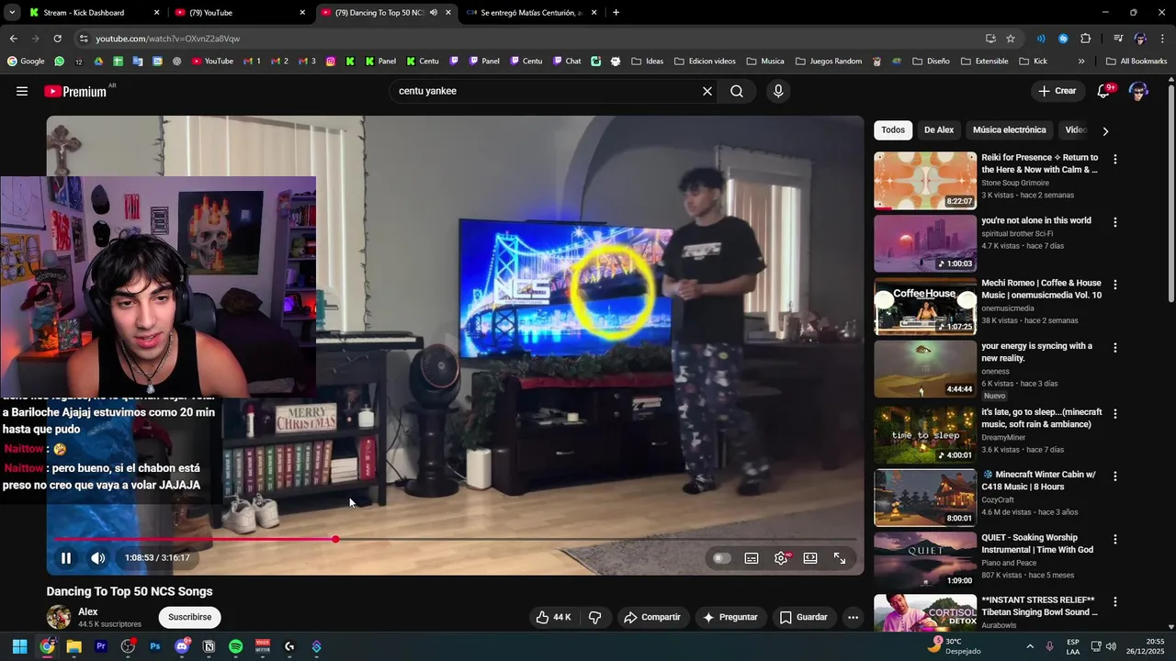Open YouTube notifications bell
The height and width of the screenshot is (661, 1176).
pyautogui.click(x=1104, y=91)
